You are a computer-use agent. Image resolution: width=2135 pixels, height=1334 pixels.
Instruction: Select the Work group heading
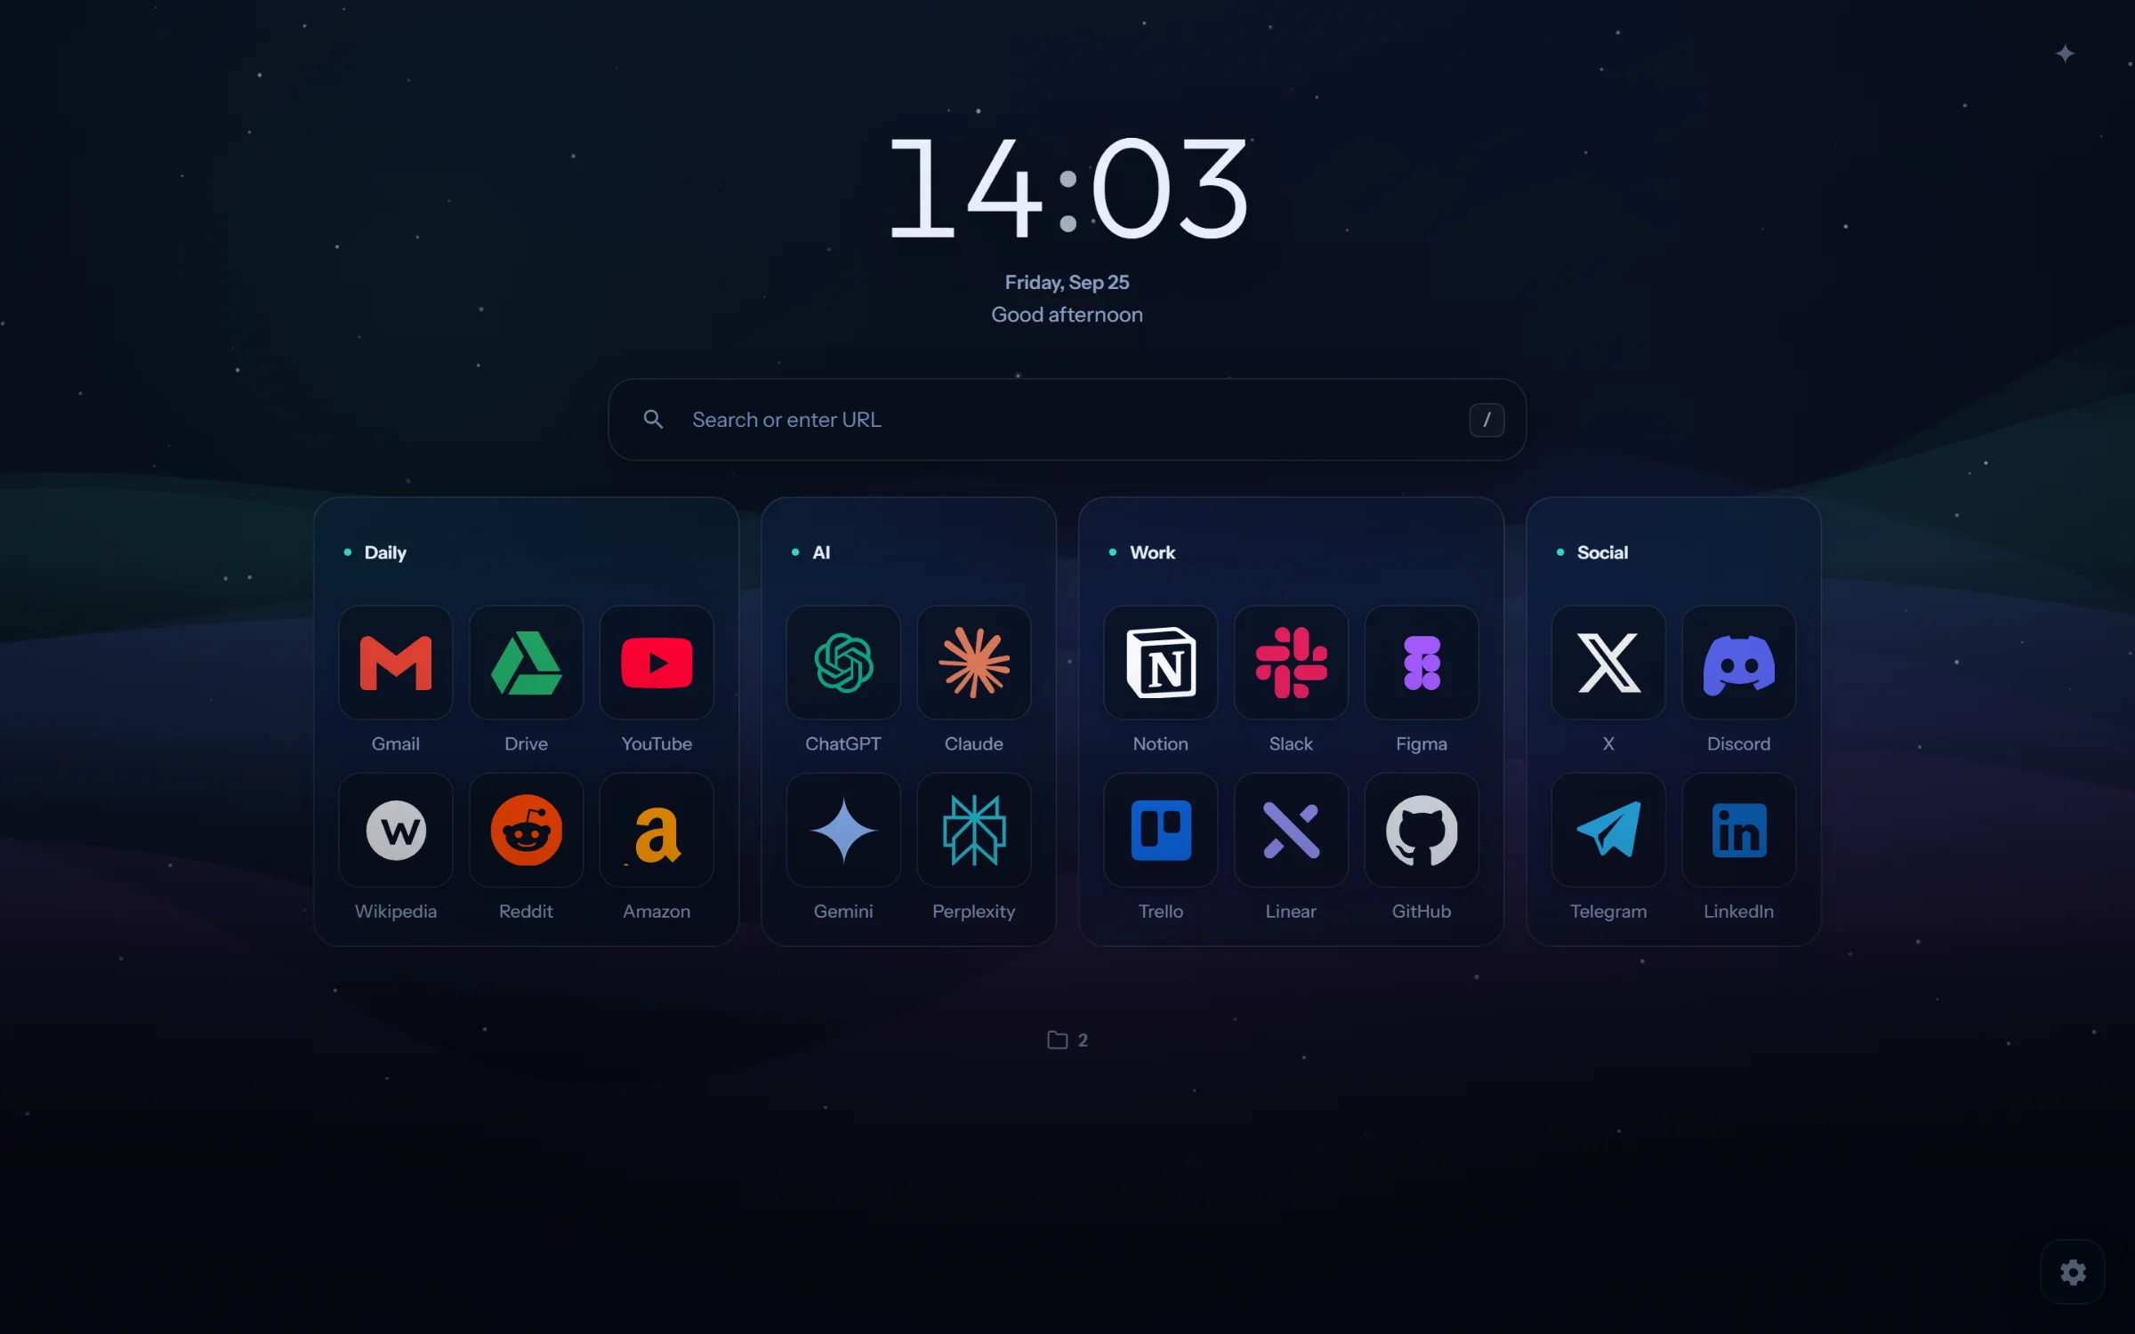1152,552
